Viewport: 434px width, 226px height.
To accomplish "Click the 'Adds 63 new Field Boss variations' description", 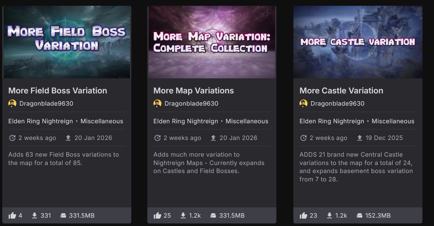I will (64, 159).
